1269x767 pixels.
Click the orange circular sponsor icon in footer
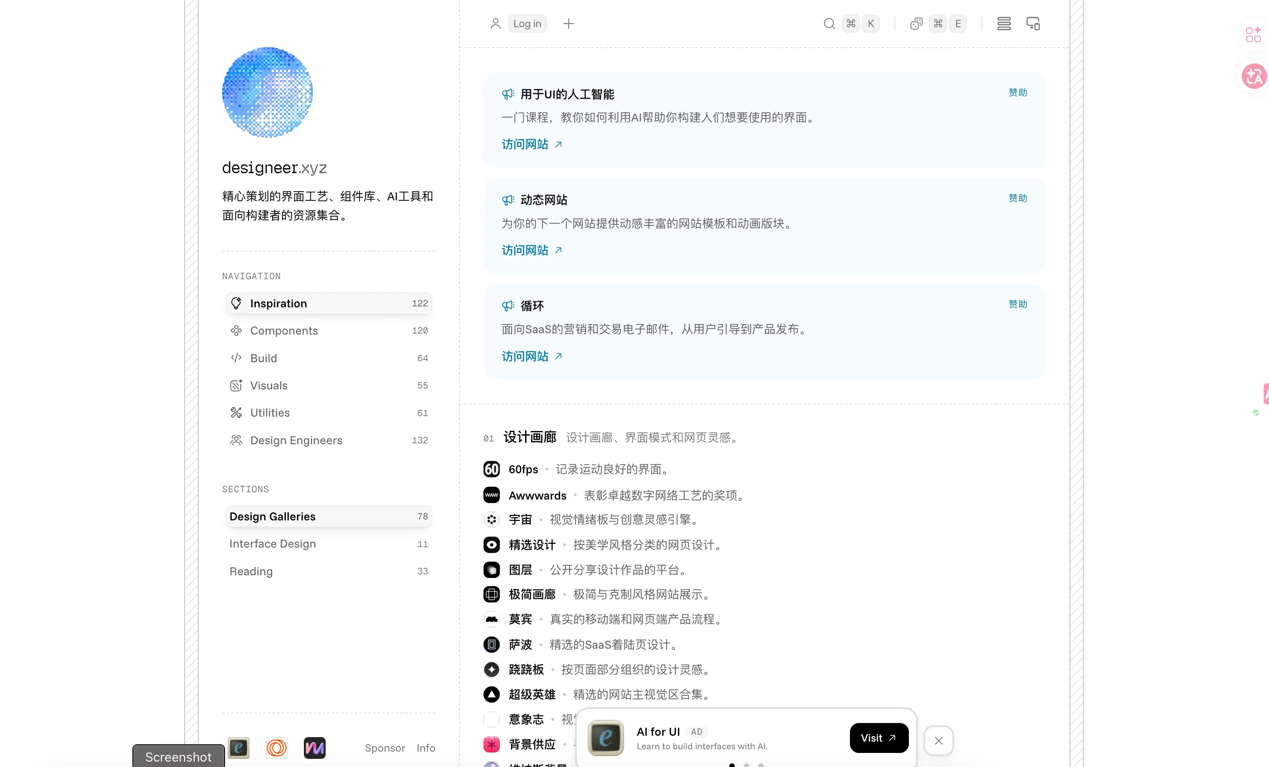click(x=277, y=748)
